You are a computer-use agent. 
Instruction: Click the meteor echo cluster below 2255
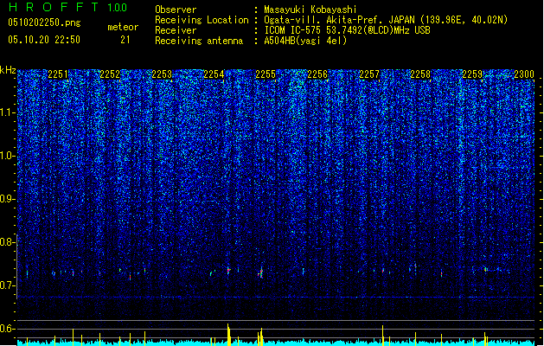[260, 273]
